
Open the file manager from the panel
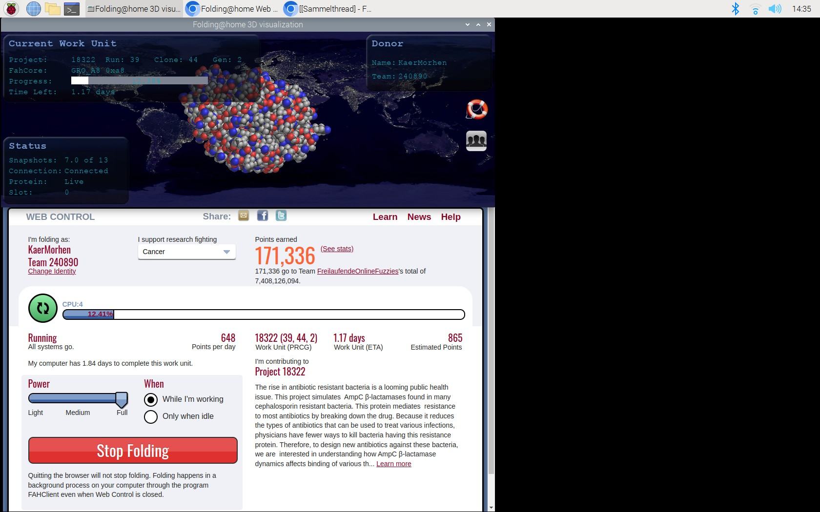[x=52, y=9]
